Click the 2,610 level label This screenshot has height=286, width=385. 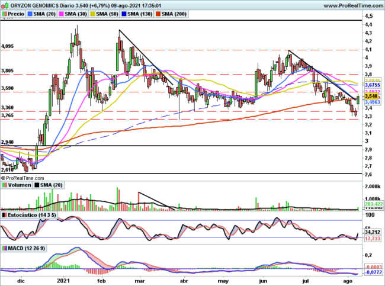[x=8, y=170]
